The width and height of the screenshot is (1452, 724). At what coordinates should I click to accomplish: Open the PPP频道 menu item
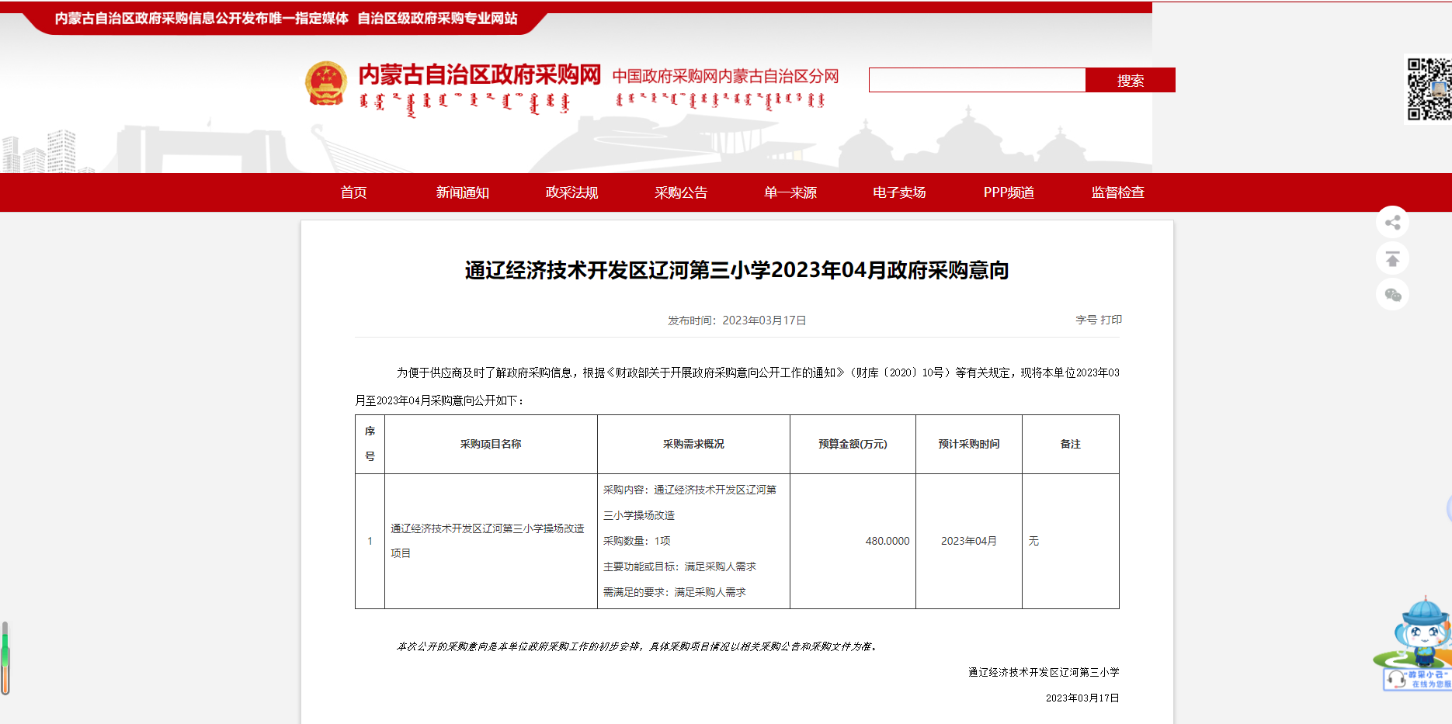[x=1009, y=192]
